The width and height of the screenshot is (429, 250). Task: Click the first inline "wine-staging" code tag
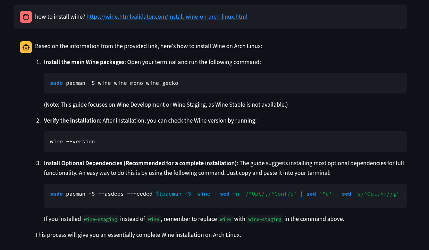(x=101, y=219)
